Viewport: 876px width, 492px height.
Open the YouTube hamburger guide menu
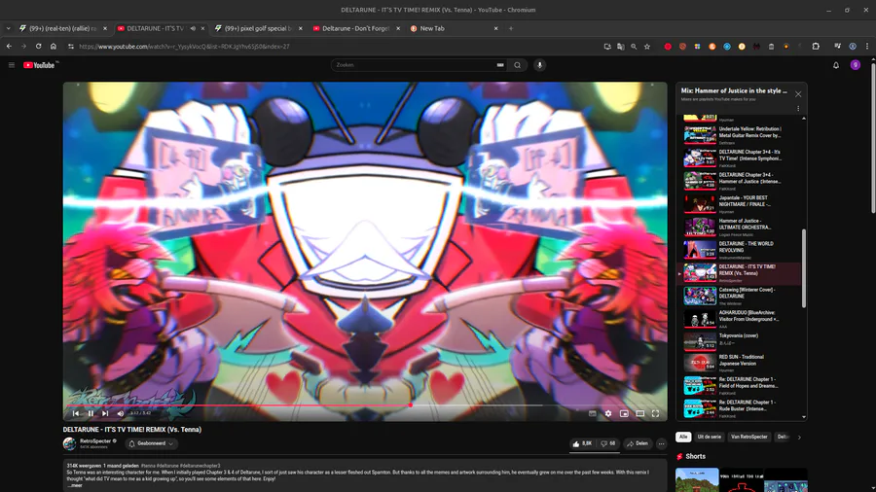(11, 65)
